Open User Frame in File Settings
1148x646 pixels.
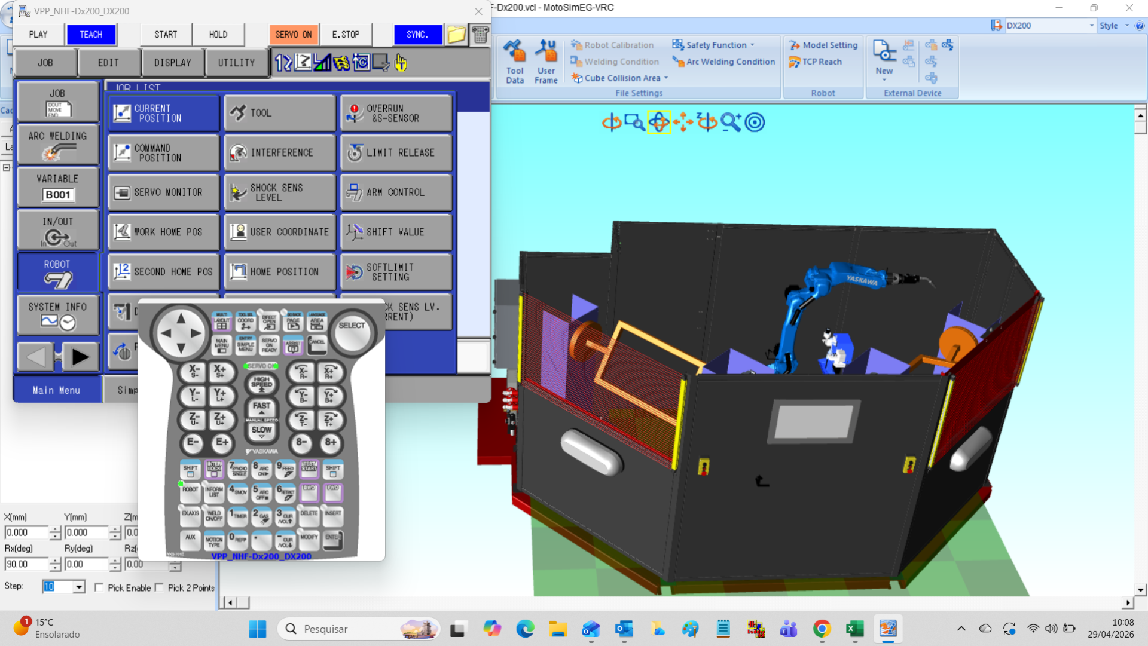546,62
